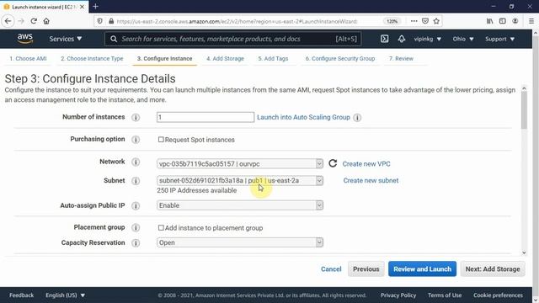Open Capacity Reservation dropdown

click(x=240, y=242)
